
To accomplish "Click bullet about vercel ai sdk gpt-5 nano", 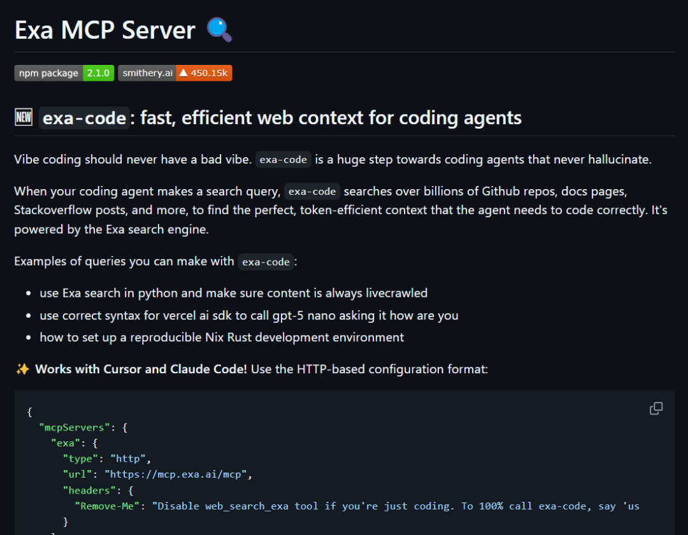I will [x=249, y=315].
